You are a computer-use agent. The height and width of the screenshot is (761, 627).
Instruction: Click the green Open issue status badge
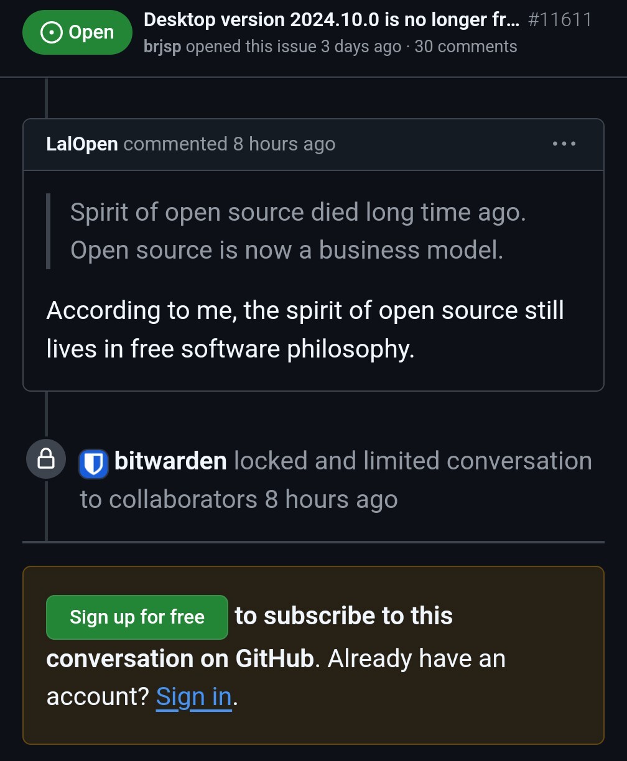click(77, 32)
